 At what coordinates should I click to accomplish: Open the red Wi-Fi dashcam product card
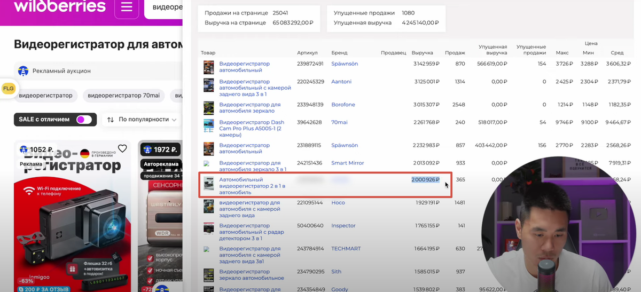click(x=72, y=216)
